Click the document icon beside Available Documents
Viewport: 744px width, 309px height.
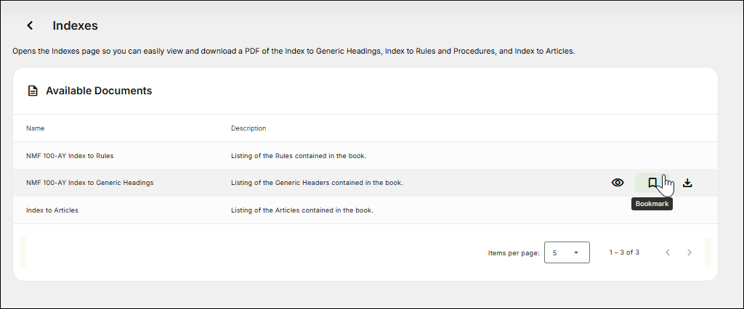(32, 91)
